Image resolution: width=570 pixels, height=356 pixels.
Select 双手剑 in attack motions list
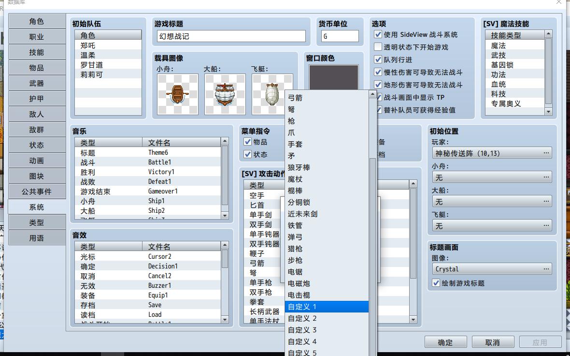pyautogui.click(x=264, y=224)
